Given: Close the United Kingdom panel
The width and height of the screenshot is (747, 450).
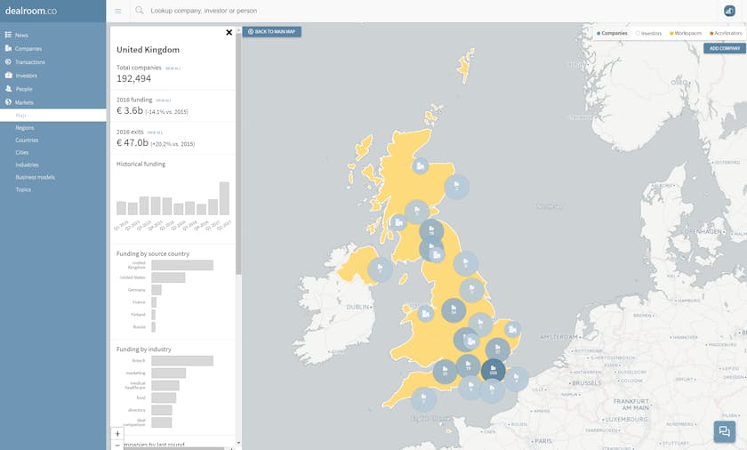Looking at the screenshot, I should click(x=229, y=33).
